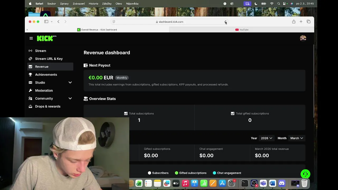
Task: Open the Zobrazení menu
Action: pyautogui.click(x=79, y=4)
